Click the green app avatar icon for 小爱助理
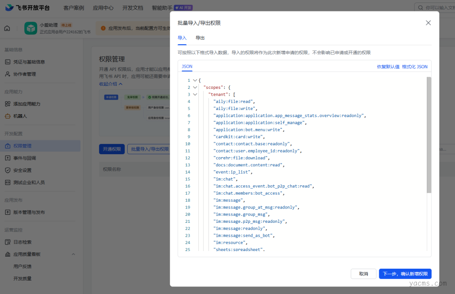Viewport: 455px width, 294px height. click(31, 28)
